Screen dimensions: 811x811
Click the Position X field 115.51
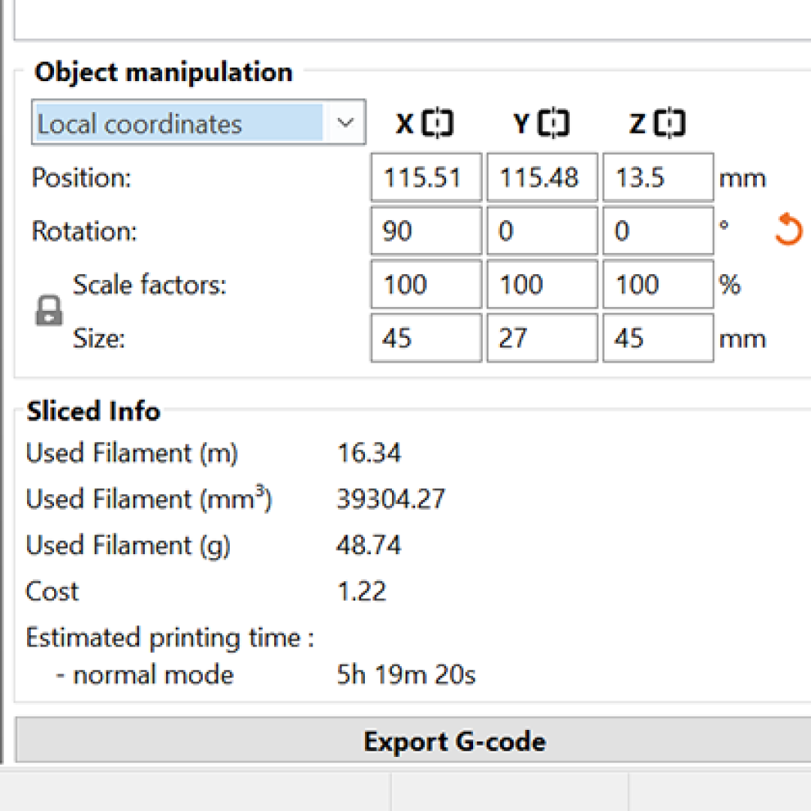click(x=427, y=177)
